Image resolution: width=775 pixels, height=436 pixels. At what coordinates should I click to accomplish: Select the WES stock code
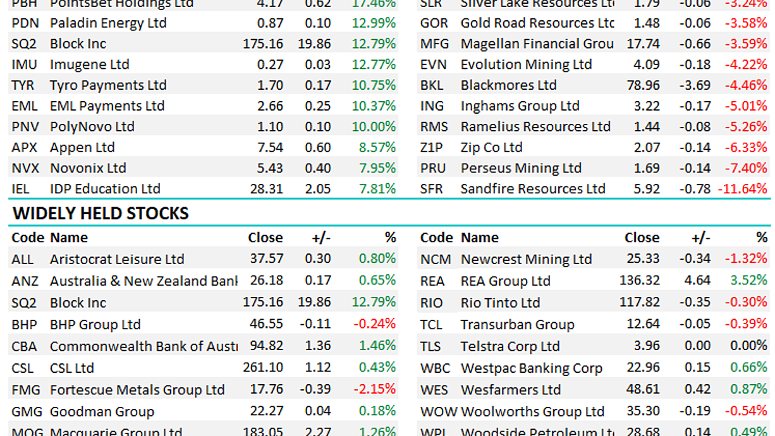[x=435, y=389]
